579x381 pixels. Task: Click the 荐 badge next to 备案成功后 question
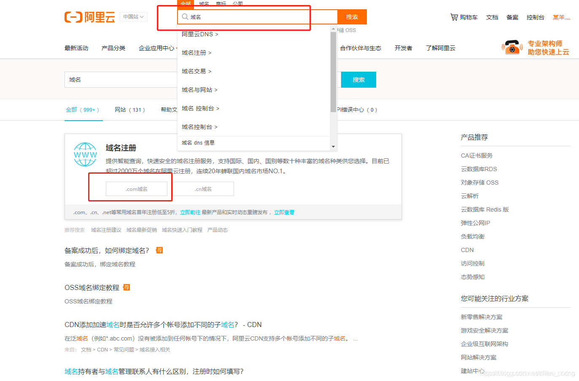(159, 250)
